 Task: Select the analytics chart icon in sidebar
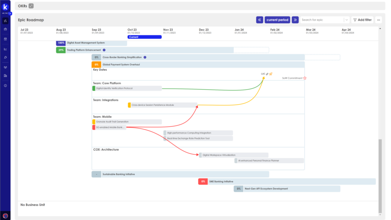click(5, 49)
